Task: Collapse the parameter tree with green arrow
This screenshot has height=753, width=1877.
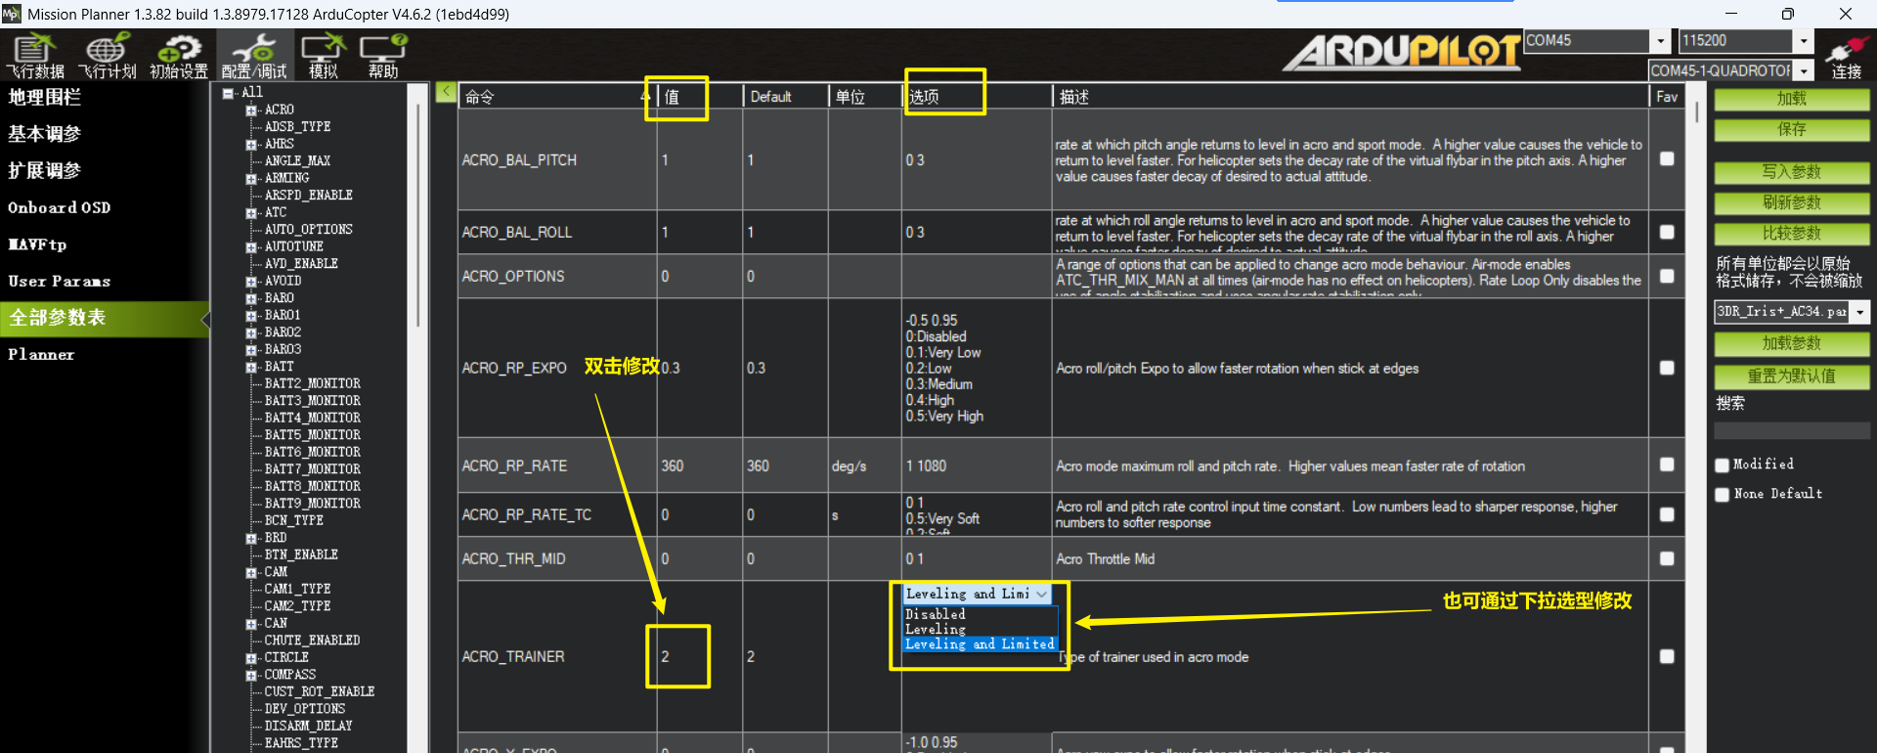Action: pos(446,92)
